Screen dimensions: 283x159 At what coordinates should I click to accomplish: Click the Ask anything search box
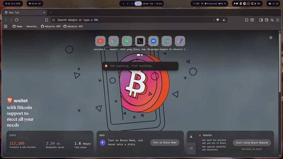tap(140, 66)
